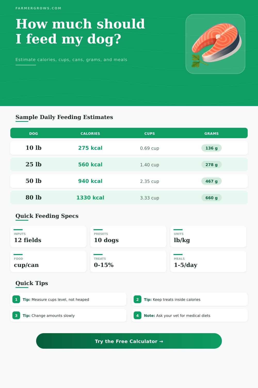Screen dimensions: 258x388
Task: Click the DOG column header
Action: [34, 133]
